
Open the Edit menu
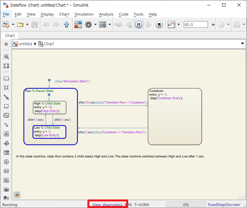tap(18, 14)
